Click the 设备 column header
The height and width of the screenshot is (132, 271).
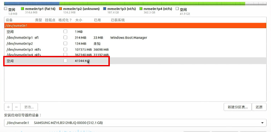coord(9,20)
